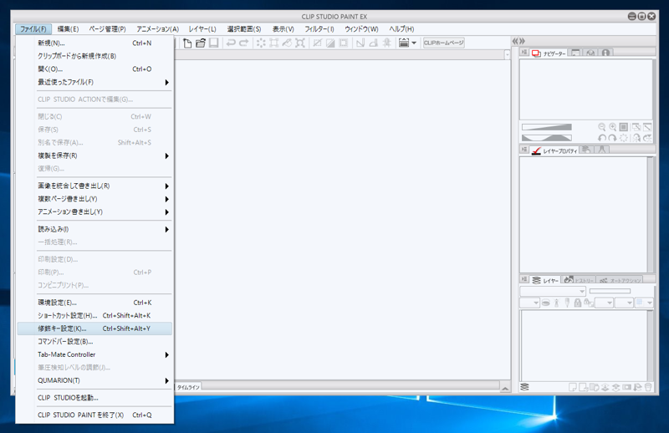This screenshot has height=433, width=669.
Task: Click the Navigator rotate right icon
Action: click(x=612, y=138)
